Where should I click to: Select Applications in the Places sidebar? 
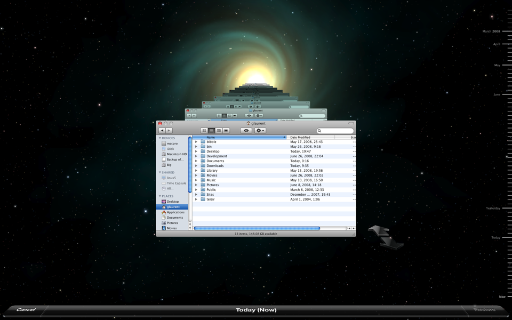click(x=175, y=212)
